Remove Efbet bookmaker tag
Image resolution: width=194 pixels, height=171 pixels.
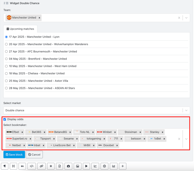click(x=22, y=132)
